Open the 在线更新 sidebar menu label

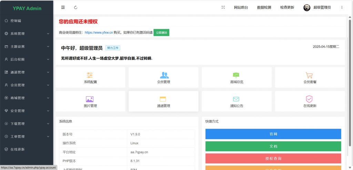[x=18, y=149]
